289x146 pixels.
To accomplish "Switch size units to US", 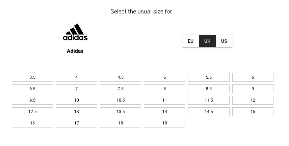I will coord(224,41).
